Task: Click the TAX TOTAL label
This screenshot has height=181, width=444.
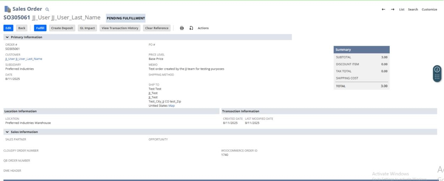Action: click(344, 71)
